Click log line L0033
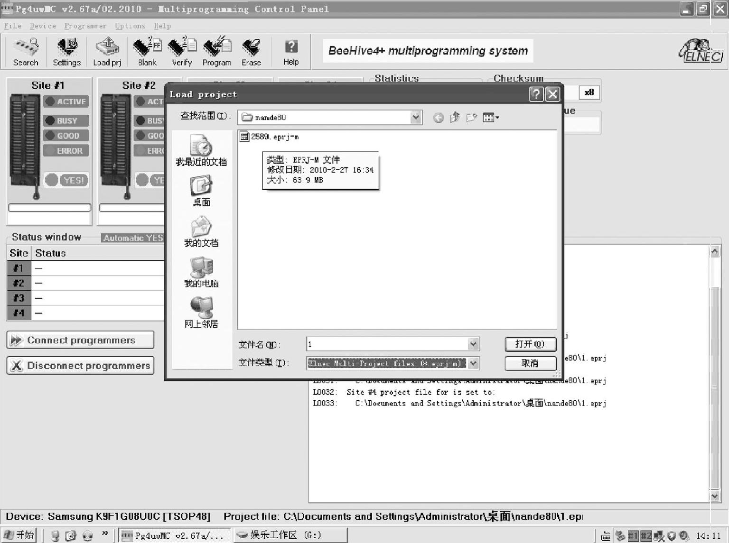729x543 pixels. (459, 404)
